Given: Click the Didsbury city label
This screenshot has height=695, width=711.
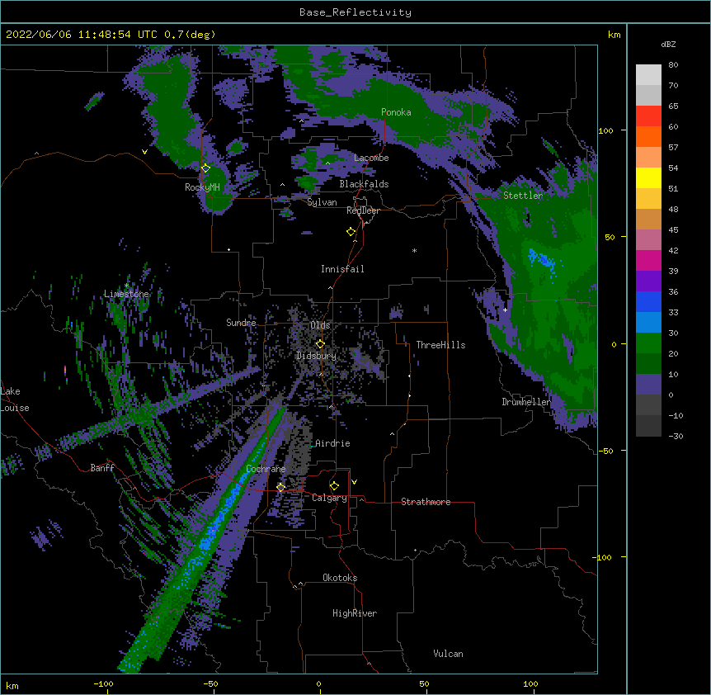Looking at the screenshot, I should (317, 356).
